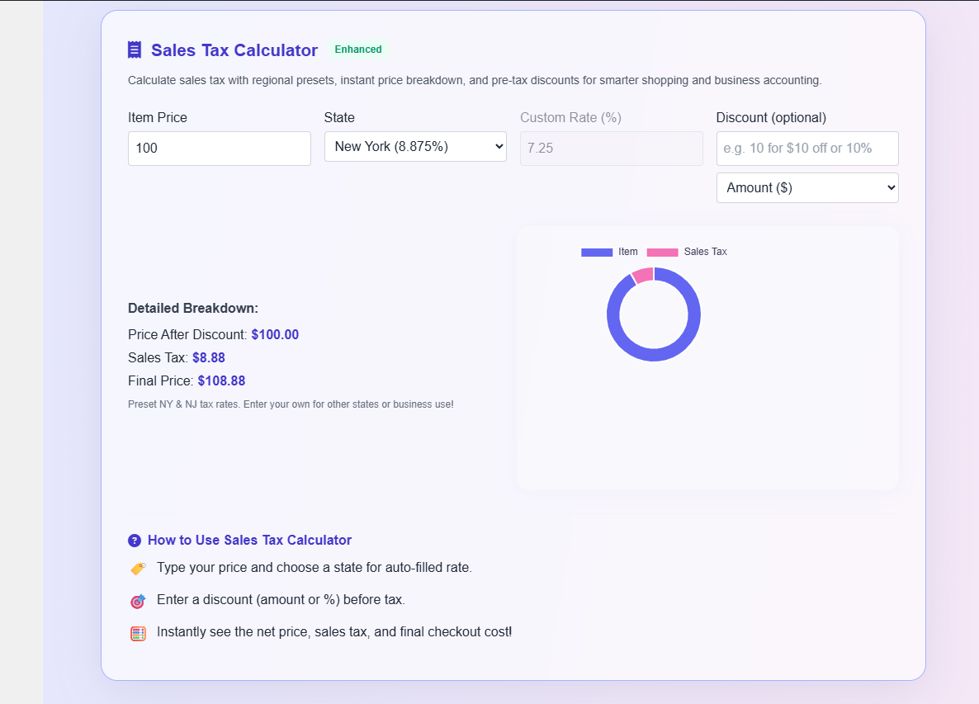
Task: Click the pink Sales Tax donut slice
Action: (x=643, y=275)
